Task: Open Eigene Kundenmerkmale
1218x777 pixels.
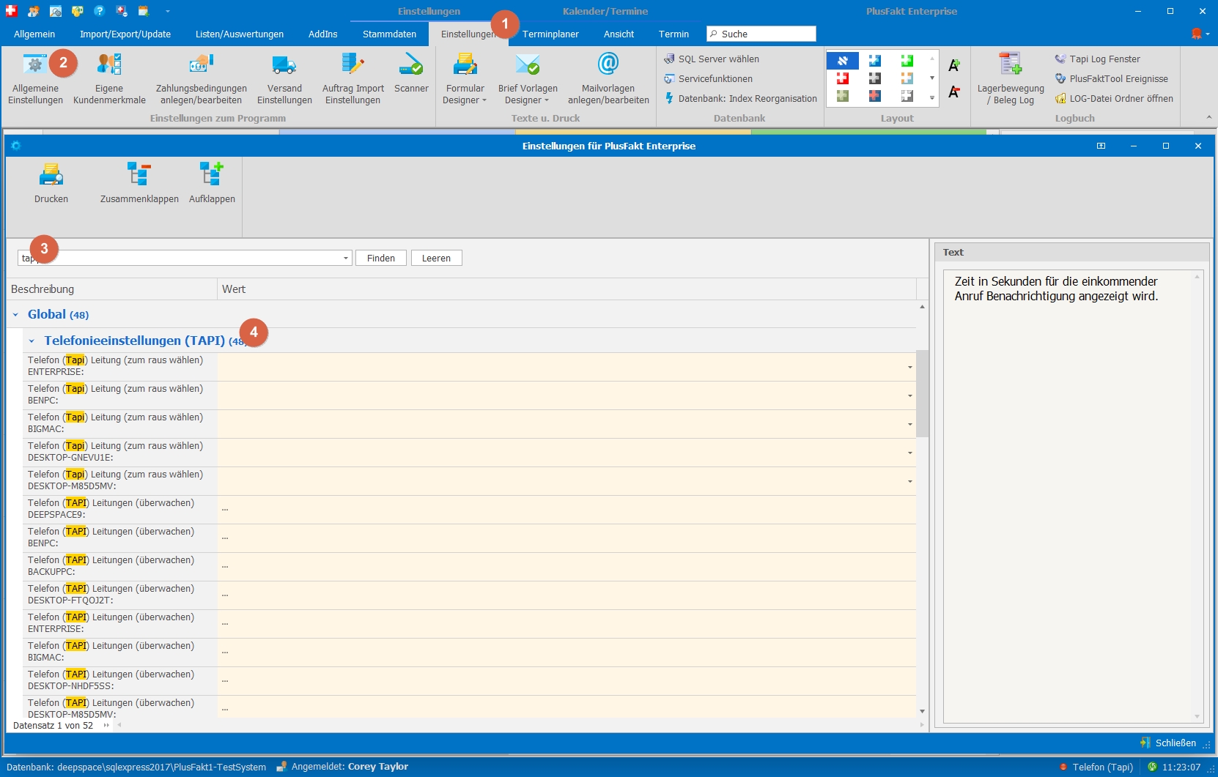Action: click(109, 78)
